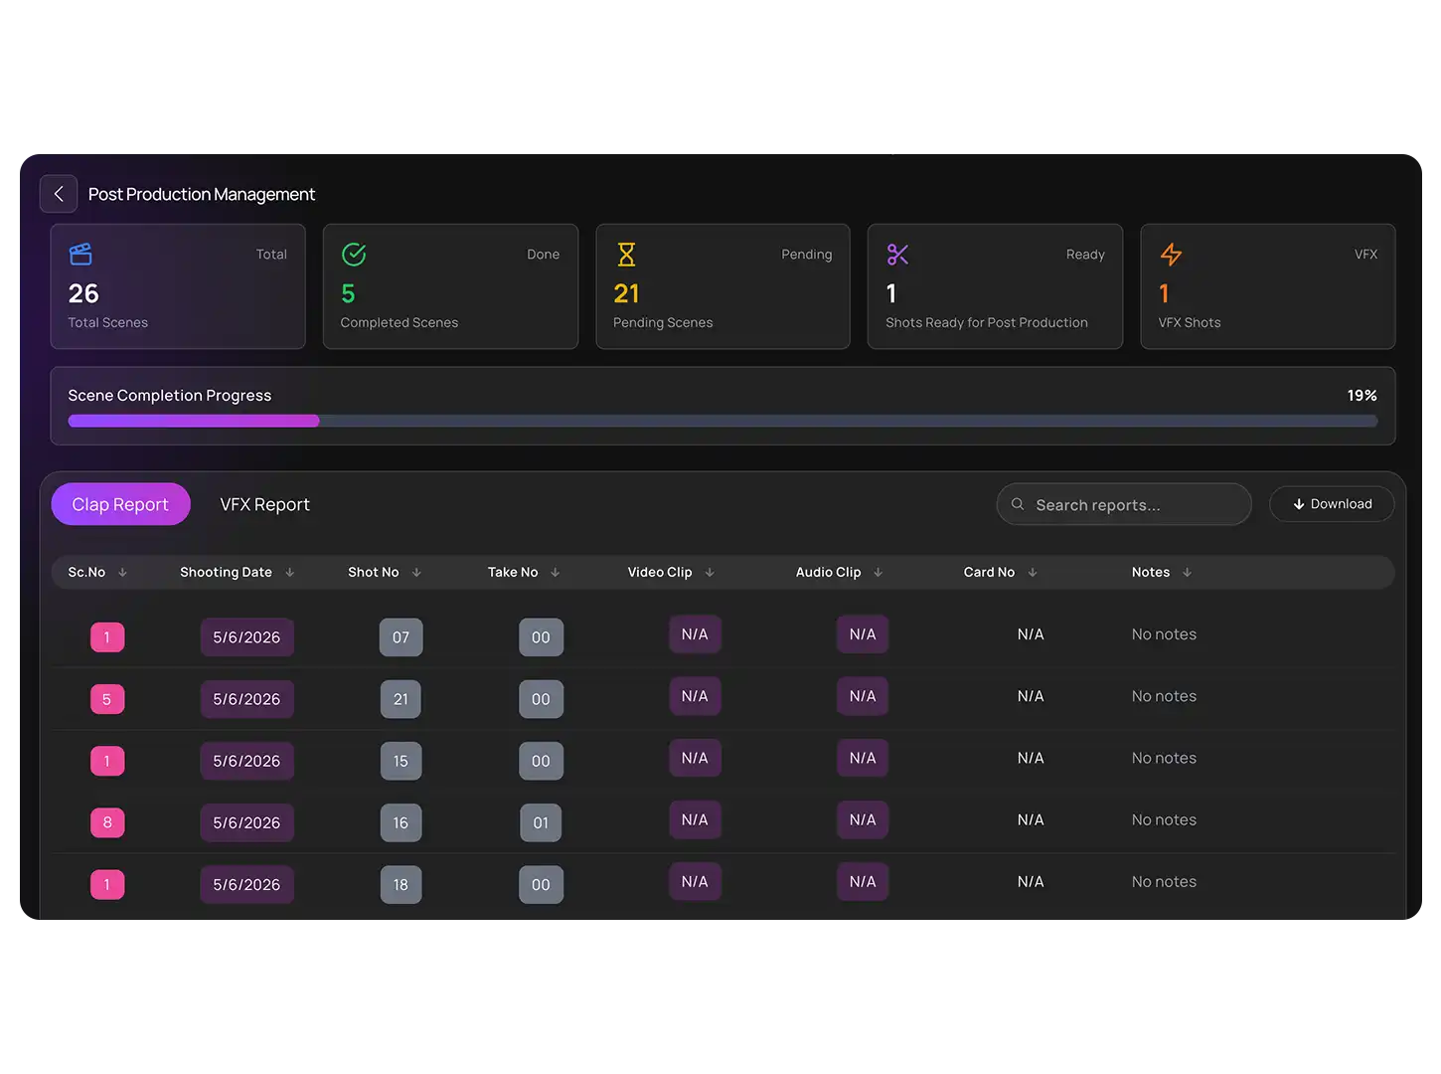
Task: Click the Sc.No column header
Action: click(x=86, y=572)
